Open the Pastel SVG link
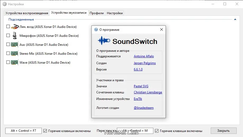The height and width of the screenshot is (137, 243). coord(141,86)
